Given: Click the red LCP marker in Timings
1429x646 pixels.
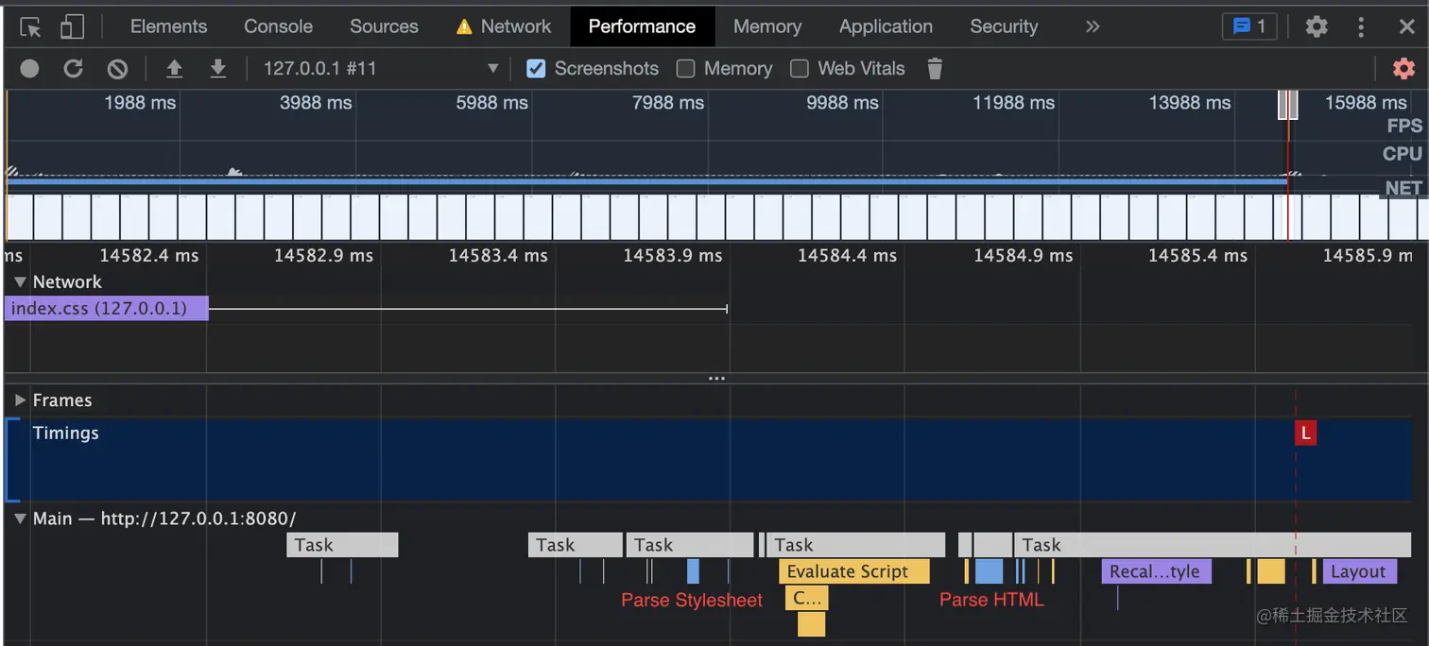Looking at the screenshot, I should pos(1305,433).
